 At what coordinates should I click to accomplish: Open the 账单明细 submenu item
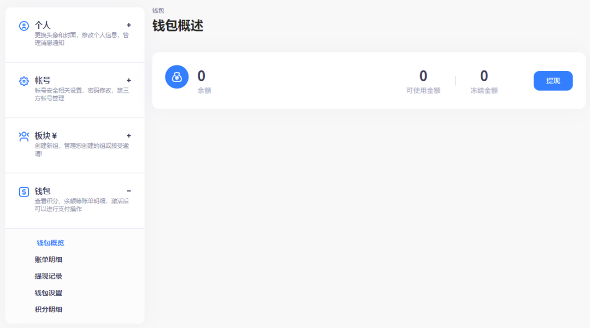pyautogui.click(x=49, y=260)
